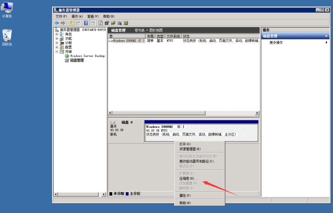Click the 服务器管理器 title bar icon
Viewport: 333px width, 213px height.
(56, 10)
